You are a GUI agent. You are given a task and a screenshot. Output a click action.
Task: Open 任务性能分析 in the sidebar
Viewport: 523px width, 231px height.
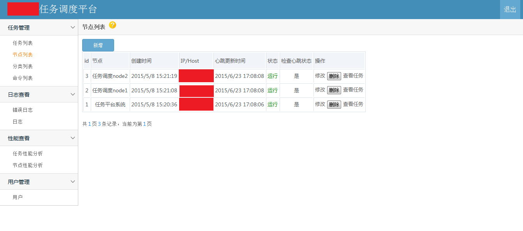click(x=28, y=153)
